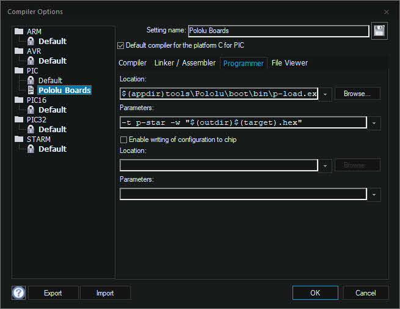Screen dimensions: 400x309
Task: Select the PIC tree node
Action: [32, 70]
